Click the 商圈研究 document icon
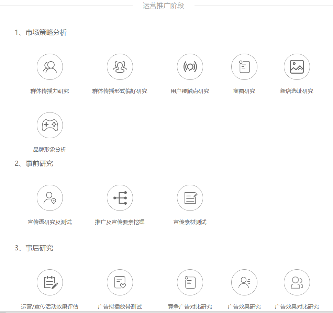The height and width of the screenshot is (313, 333). pos(244,67)
